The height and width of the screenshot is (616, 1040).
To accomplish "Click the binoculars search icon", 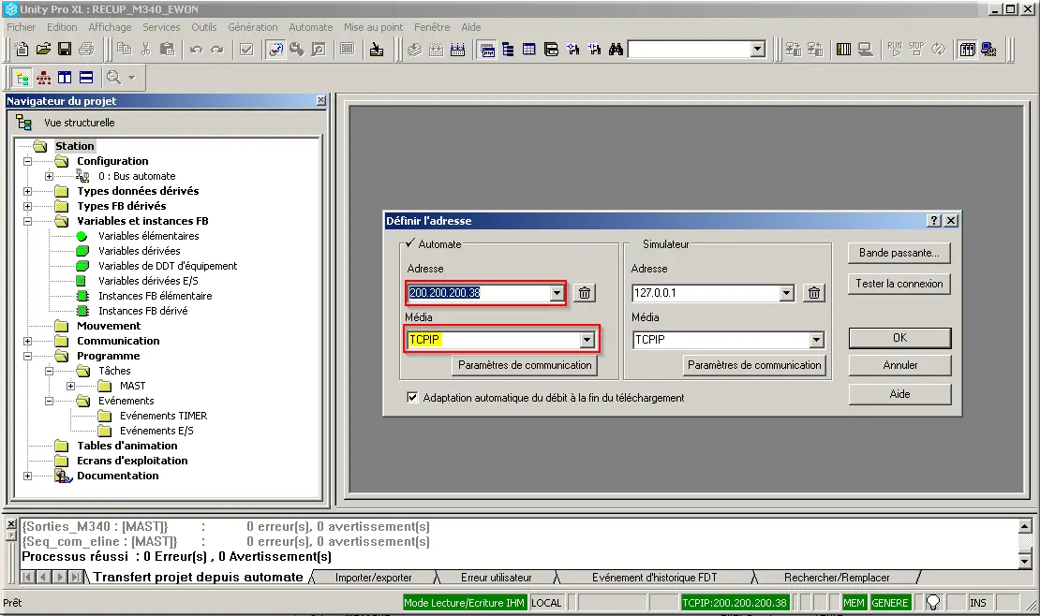I will (x=616, y=49).
